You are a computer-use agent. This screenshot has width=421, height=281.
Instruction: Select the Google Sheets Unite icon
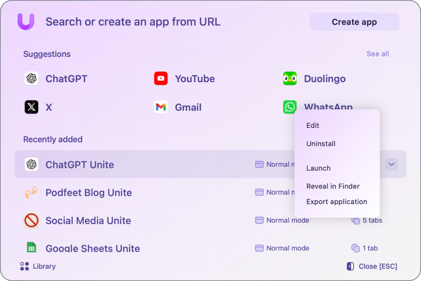click(x=31, y=248)
